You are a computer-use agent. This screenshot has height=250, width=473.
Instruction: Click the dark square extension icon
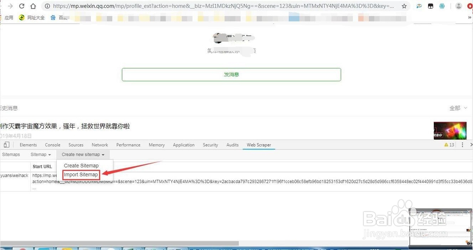click(x=430, y=6)
